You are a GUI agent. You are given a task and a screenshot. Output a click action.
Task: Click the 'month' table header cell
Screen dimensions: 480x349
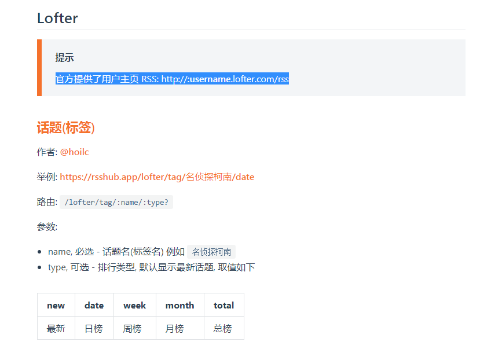tap(180, 305)
